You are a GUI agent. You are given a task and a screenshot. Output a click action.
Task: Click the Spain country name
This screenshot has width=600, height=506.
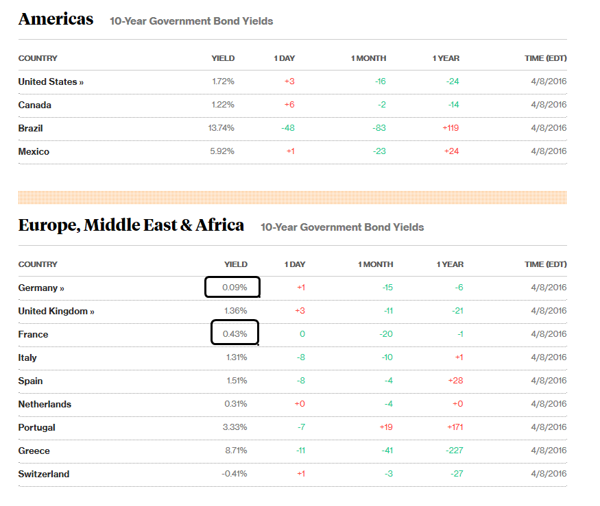tap(31, 381)
